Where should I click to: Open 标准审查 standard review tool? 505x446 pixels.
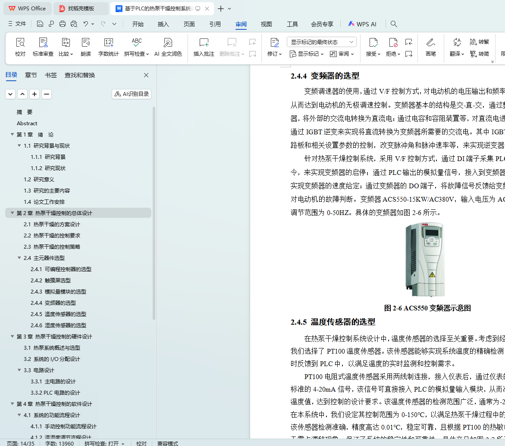[43, 47]
